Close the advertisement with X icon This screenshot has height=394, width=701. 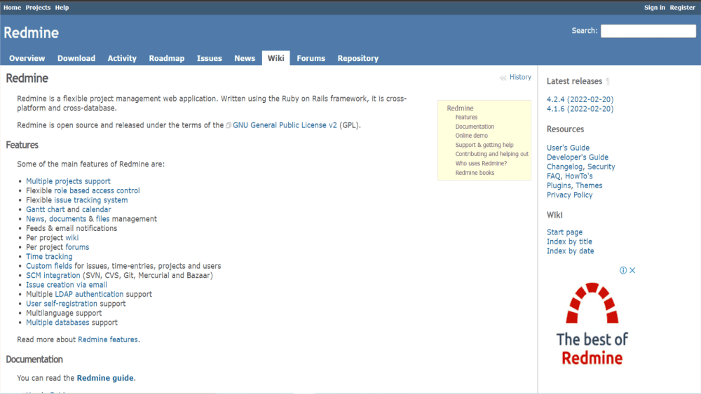coord(632,270)
